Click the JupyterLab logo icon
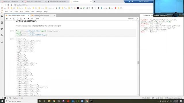 pos(2,11)
